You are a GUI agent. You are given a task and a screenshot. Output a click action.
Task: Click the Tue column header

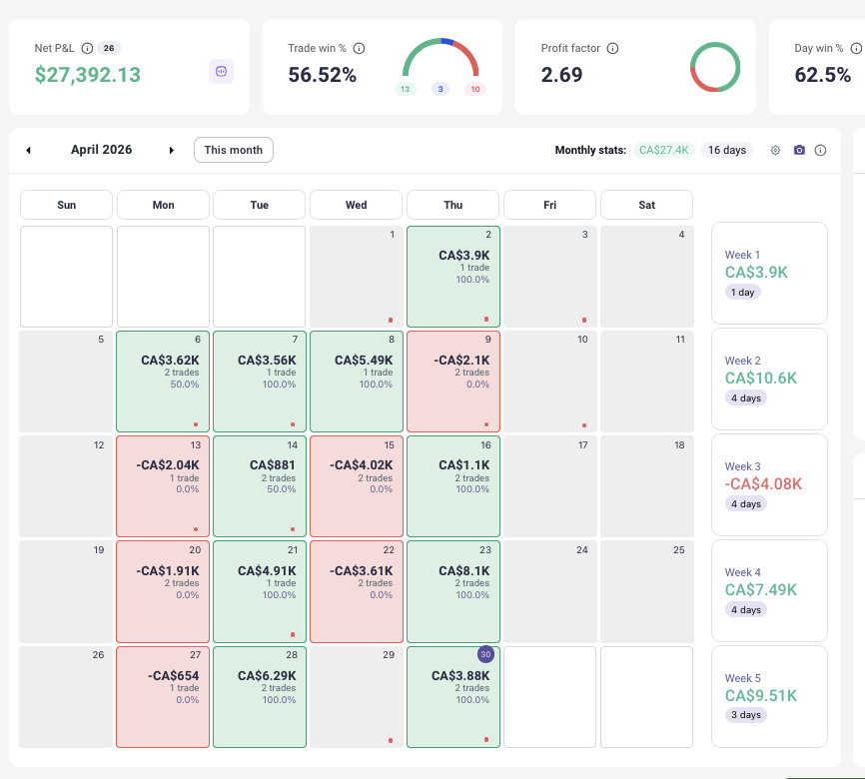(x=260, y=205)
